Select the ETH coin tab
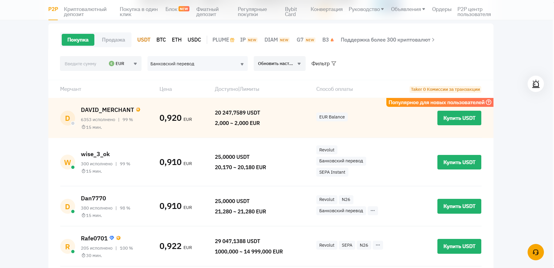Viewport: 554px width, 268px height. [177, 40]
